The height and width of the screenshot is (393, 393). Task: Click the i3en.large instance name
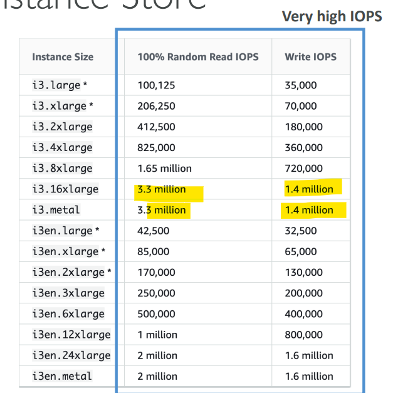[x=63, y=231]
